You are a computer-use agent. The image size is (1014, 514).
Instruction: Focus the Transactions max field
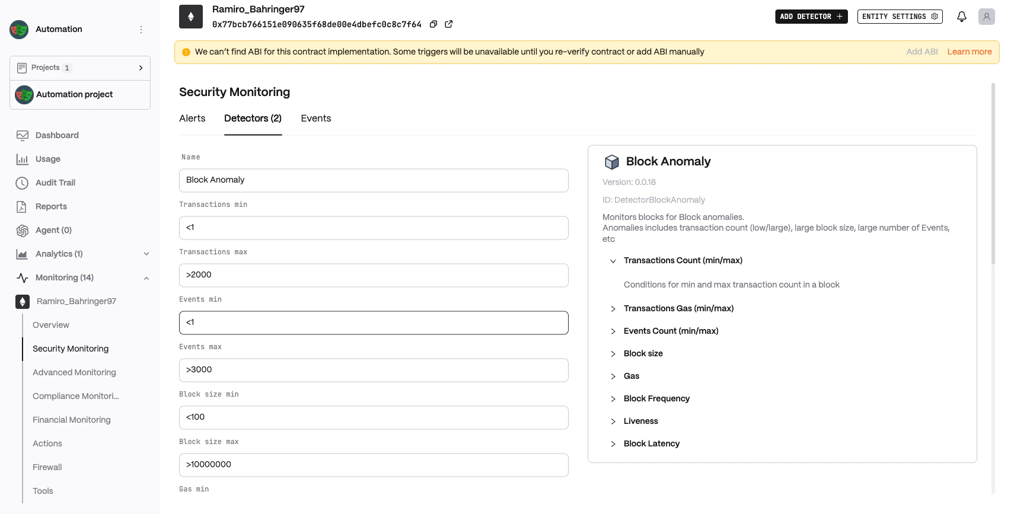click(x=374, y=275)
